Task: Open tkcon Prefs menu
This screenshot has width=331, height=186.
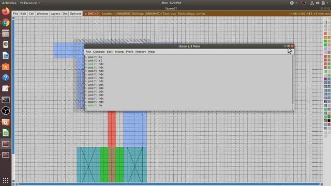Action: point(129,52)
